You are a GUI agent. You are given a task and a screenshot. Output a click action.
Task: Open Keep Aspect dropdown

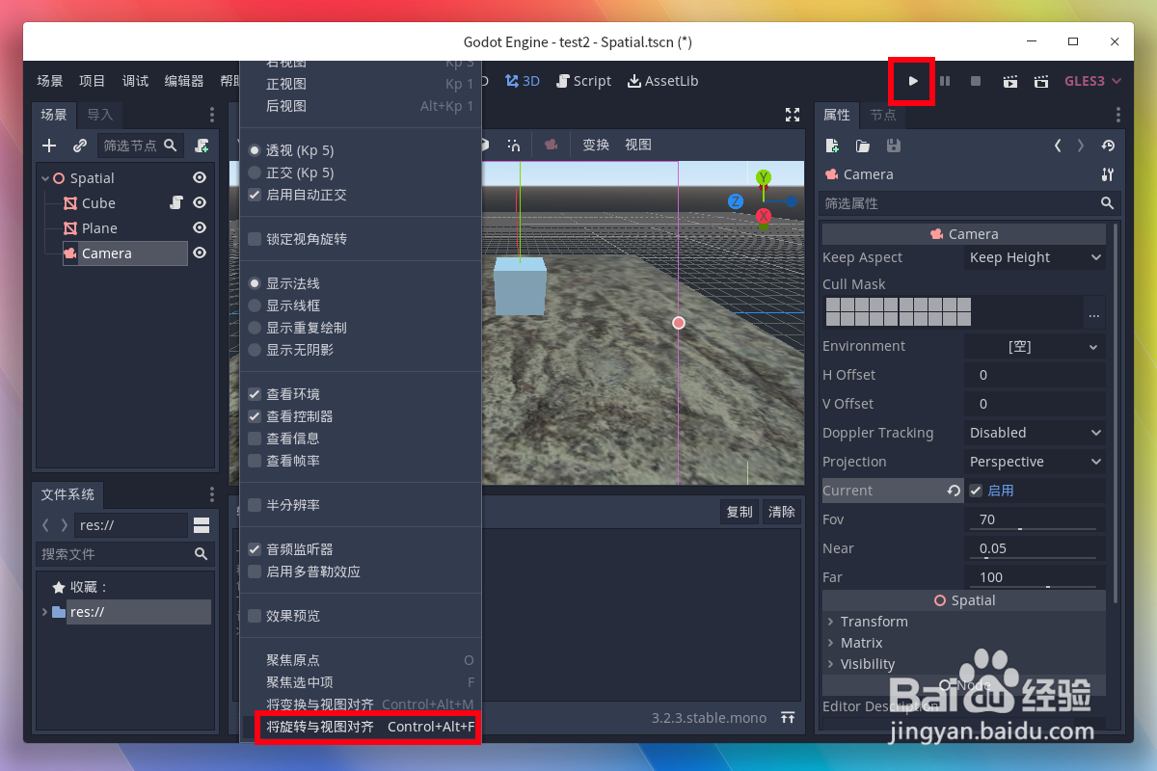(1036, 257)
